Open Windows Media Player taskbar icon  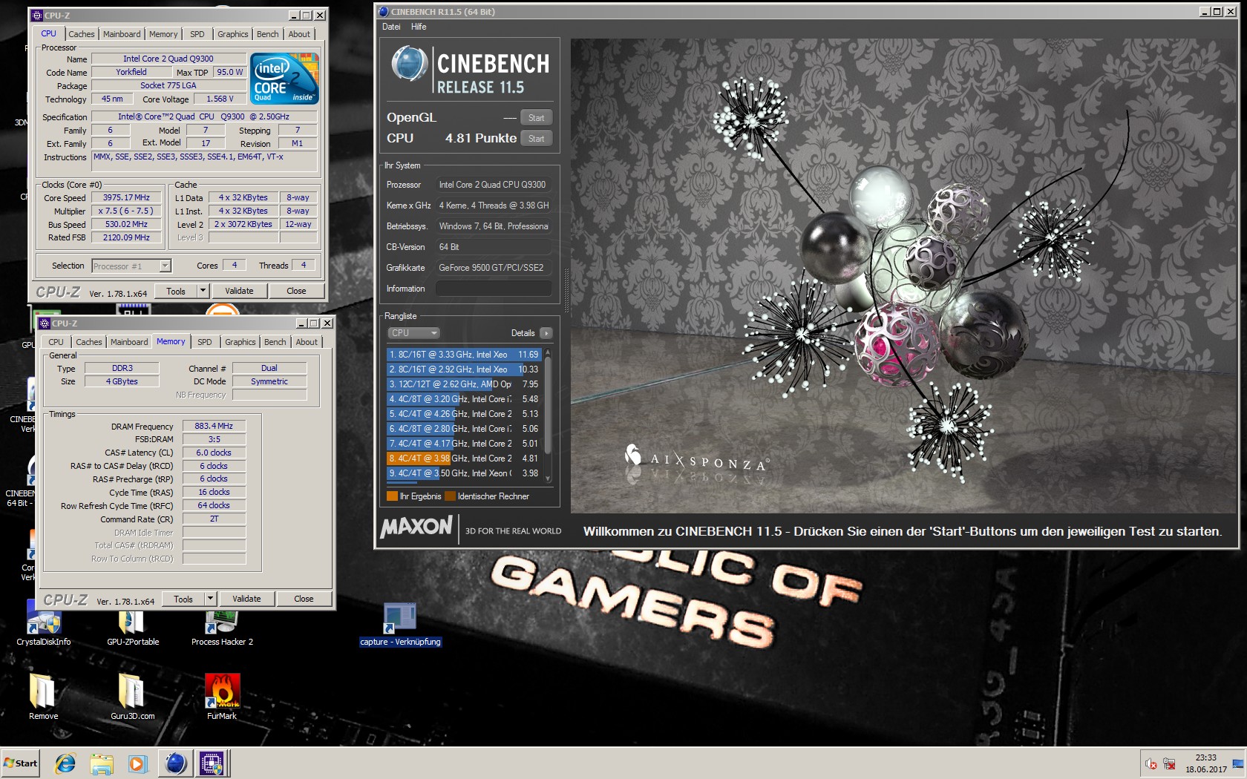(137, 763)
